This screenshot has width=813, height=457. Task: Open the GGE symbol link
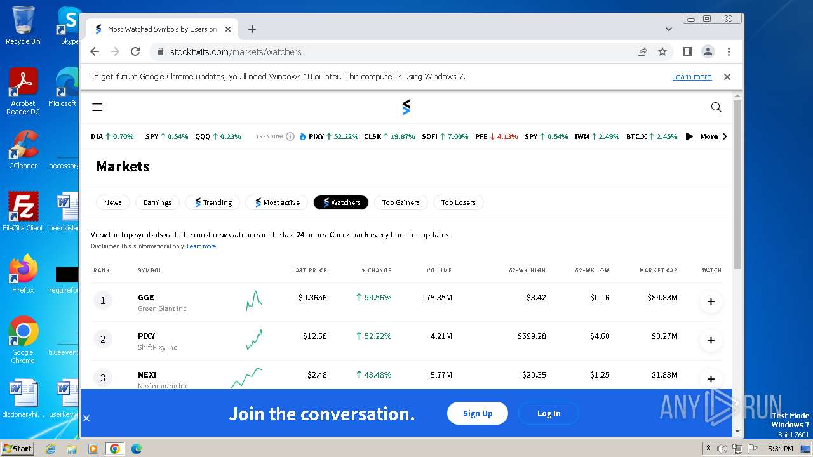146,297
